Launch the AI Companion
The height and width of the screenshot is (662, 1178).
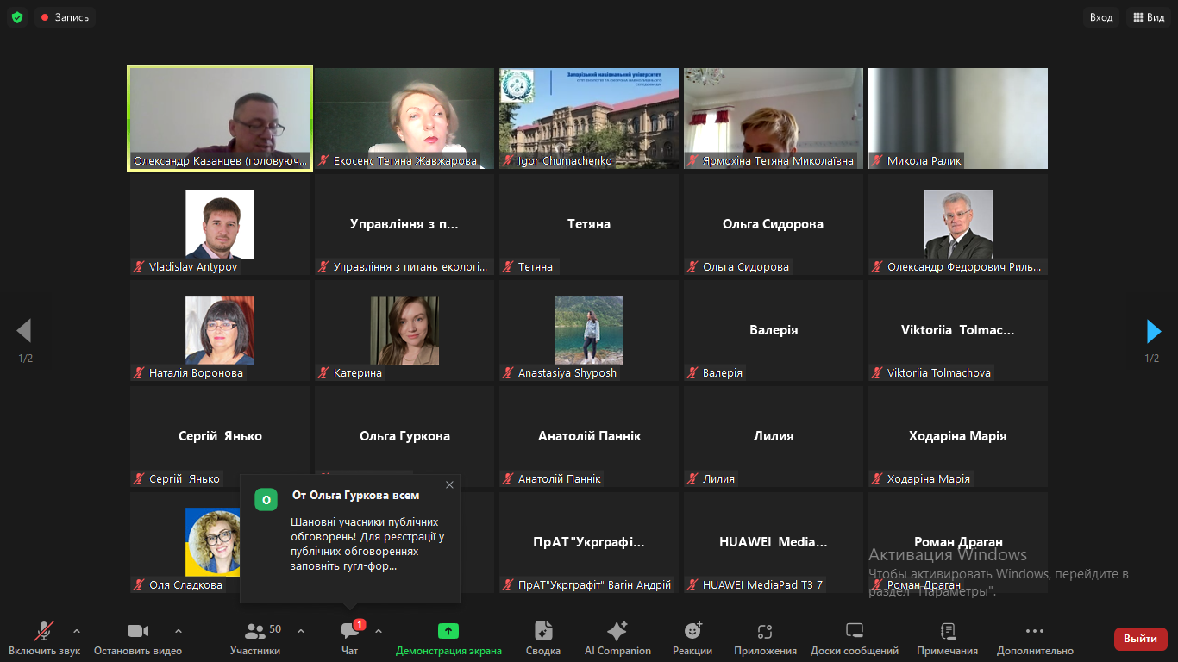pyautogui.click(x=617, y=639)
